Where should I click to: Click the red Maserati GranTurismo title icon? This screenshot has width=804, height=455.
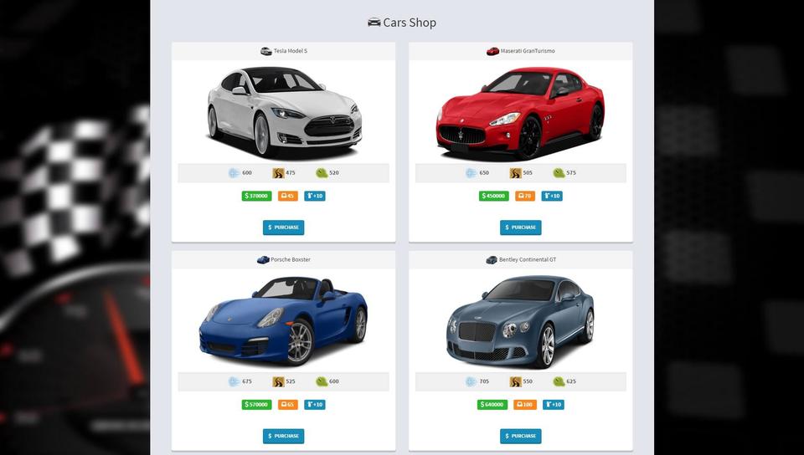coord(492,51)
